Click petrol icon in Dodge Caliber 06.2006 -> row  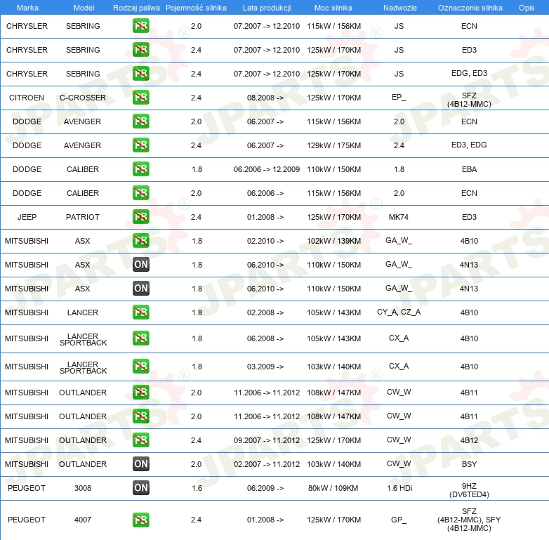point(140,192)
